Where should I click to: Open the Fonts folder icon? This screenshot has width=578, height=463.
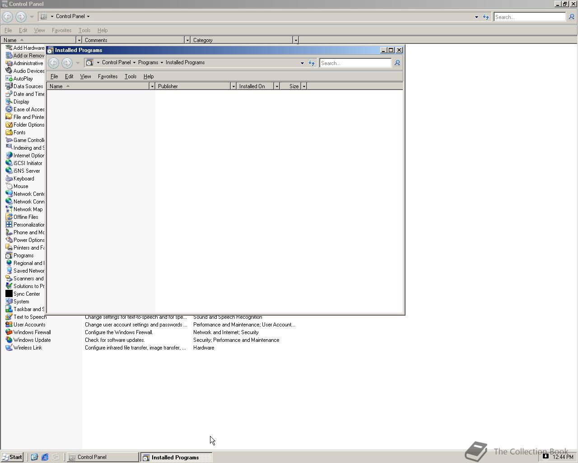[x=9, y=132]
